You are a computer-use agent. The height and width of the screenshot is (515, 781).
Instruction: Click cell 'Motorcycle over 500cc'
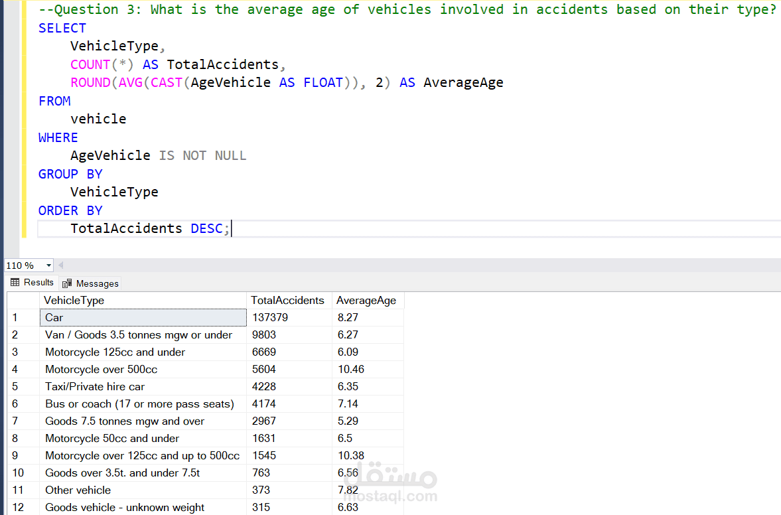(143, 369)
